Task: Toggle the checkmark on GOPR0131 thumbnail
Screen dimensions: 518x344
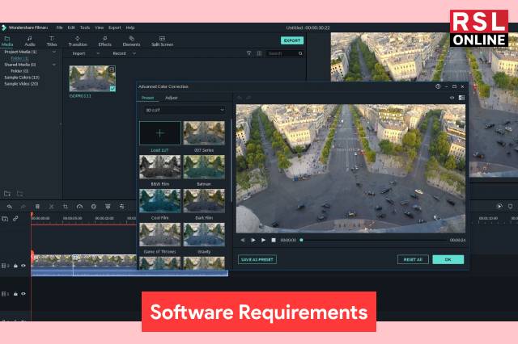Action: [x=113, y=88]
